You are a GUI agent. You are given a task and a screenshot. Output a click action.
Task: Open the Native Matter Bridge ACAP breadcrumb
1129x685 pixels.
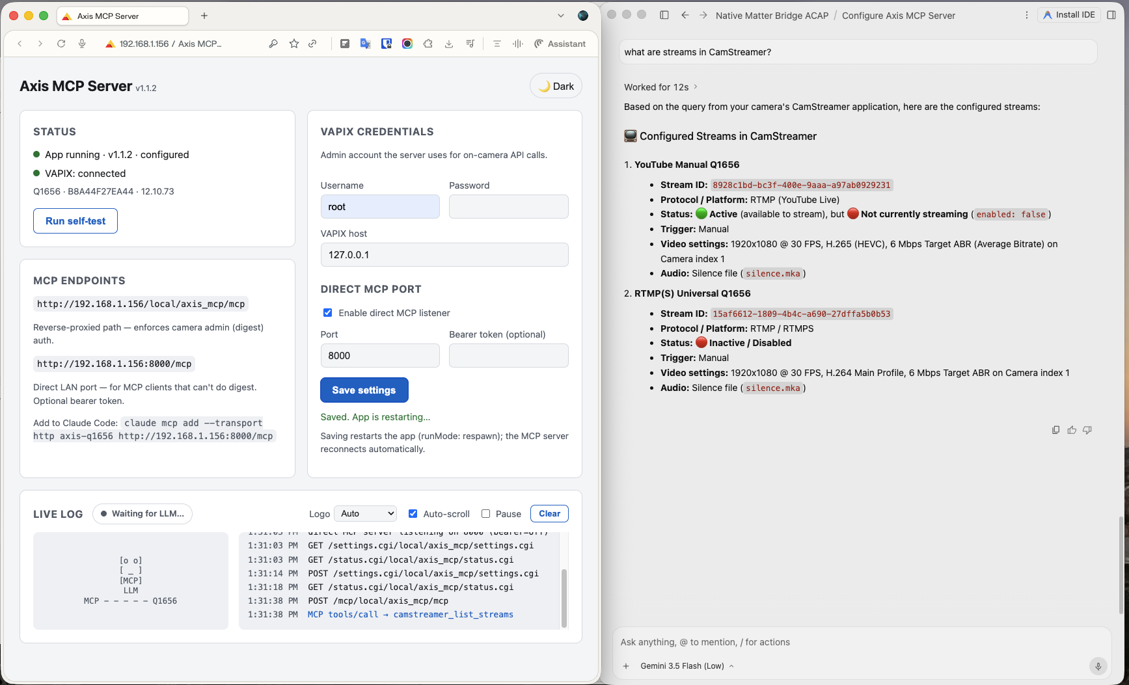pyautogui.click(x=772, y=16)
